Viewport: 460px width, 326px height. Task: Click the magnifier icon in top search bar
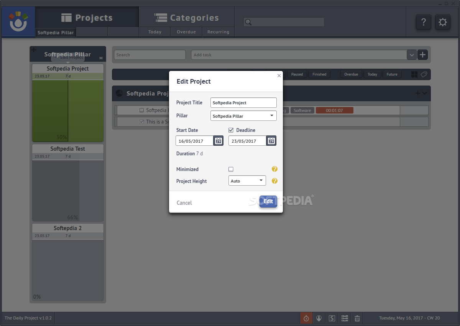(x=248, y=22)
